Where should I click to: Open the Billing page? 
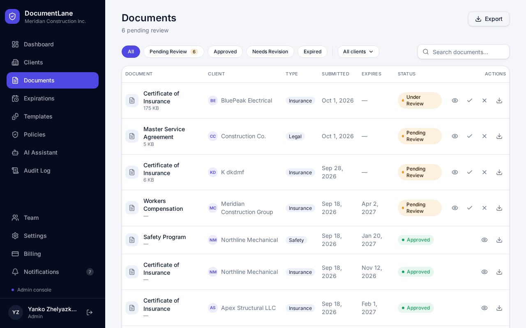coord(53,254)
